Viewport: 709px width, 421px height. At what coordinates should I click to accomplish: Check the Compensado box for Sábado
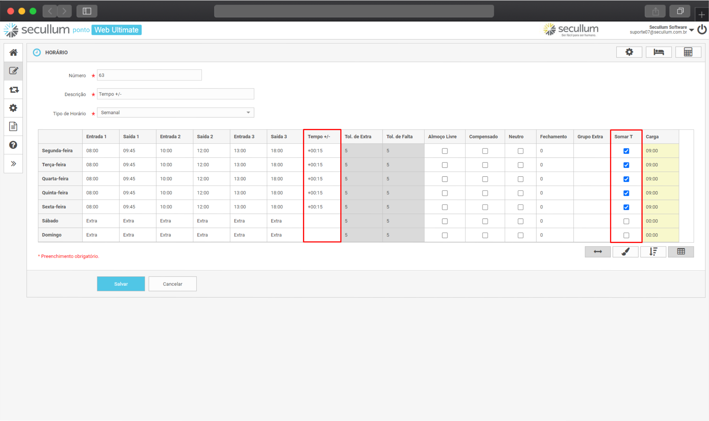pos(485,221)
